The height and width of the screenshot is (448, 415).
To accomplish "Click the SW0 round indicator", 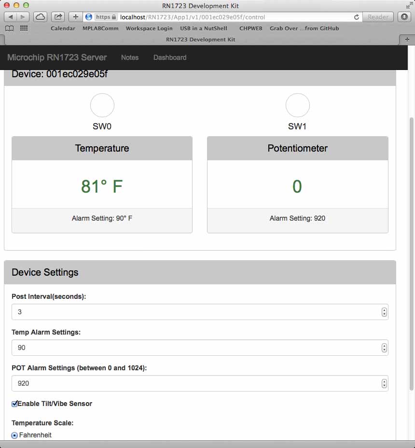I will 102,105.
